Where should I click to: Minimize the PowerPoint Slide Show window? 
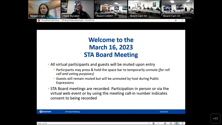click(169, 20)
